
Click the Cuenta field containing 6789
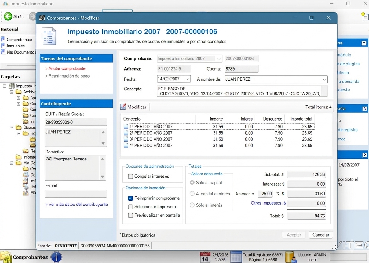[x=242, y=69]
